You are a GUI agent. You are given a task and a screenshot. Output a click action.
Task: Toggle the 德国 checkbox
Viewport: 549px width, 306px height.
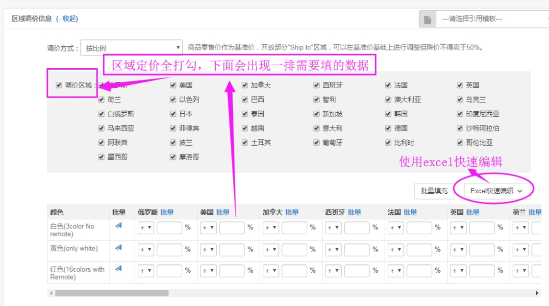pos(388,128)
